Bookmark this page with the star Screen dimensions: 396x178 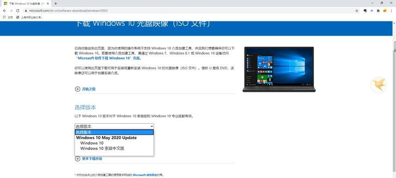click(357, 11)
